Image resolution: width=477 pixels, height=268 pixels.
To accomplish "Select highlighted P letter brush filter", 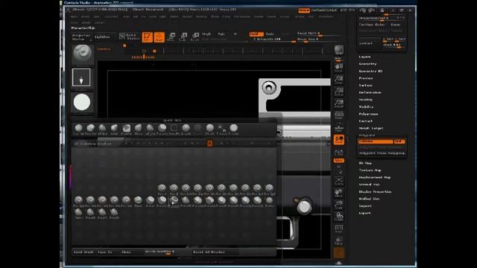I will point(209,143).
